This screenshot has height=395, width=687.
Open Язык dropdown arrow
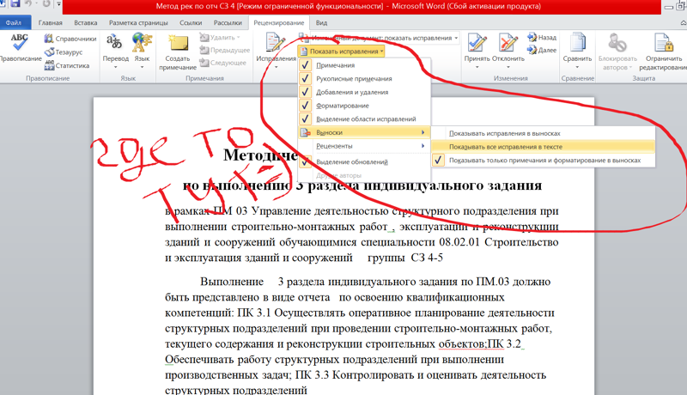(142, 67)
